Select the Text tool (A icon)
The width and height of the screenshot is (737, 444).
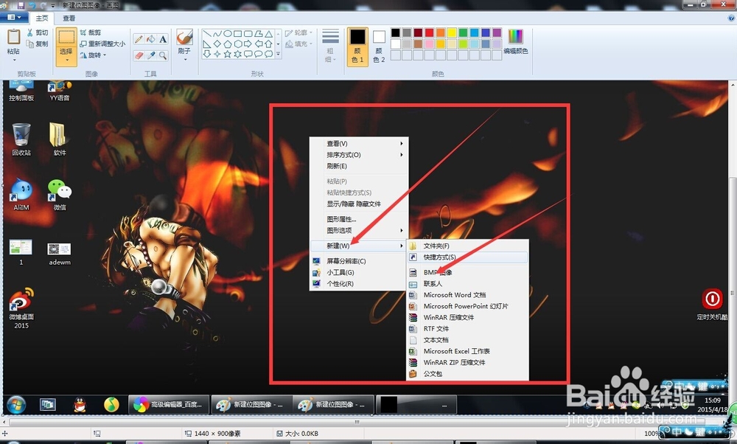click(x=163, y=40)
